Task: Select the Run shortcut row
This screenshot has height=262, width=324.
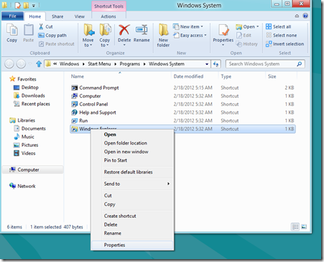Action: coord(183,120)
